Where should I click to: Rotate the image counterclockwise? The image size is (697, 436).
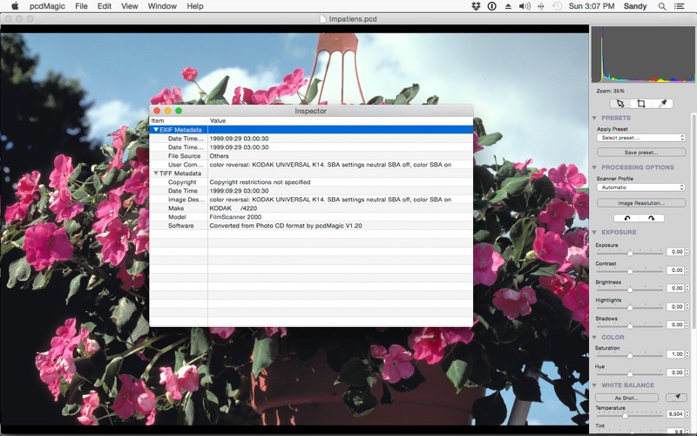click(x=626, y=218)
